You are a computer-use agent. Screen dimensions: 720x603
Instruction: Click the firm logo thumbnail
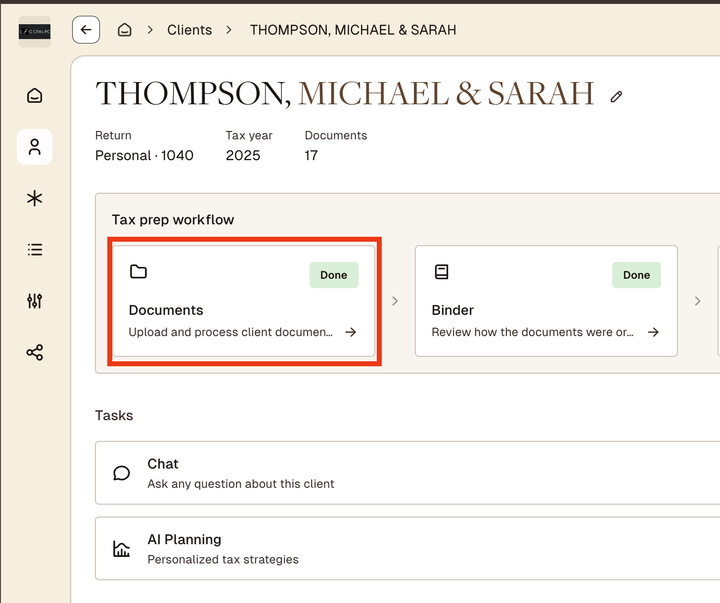(35, 32)
